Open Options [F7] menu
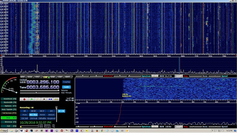 coord(9,106)
